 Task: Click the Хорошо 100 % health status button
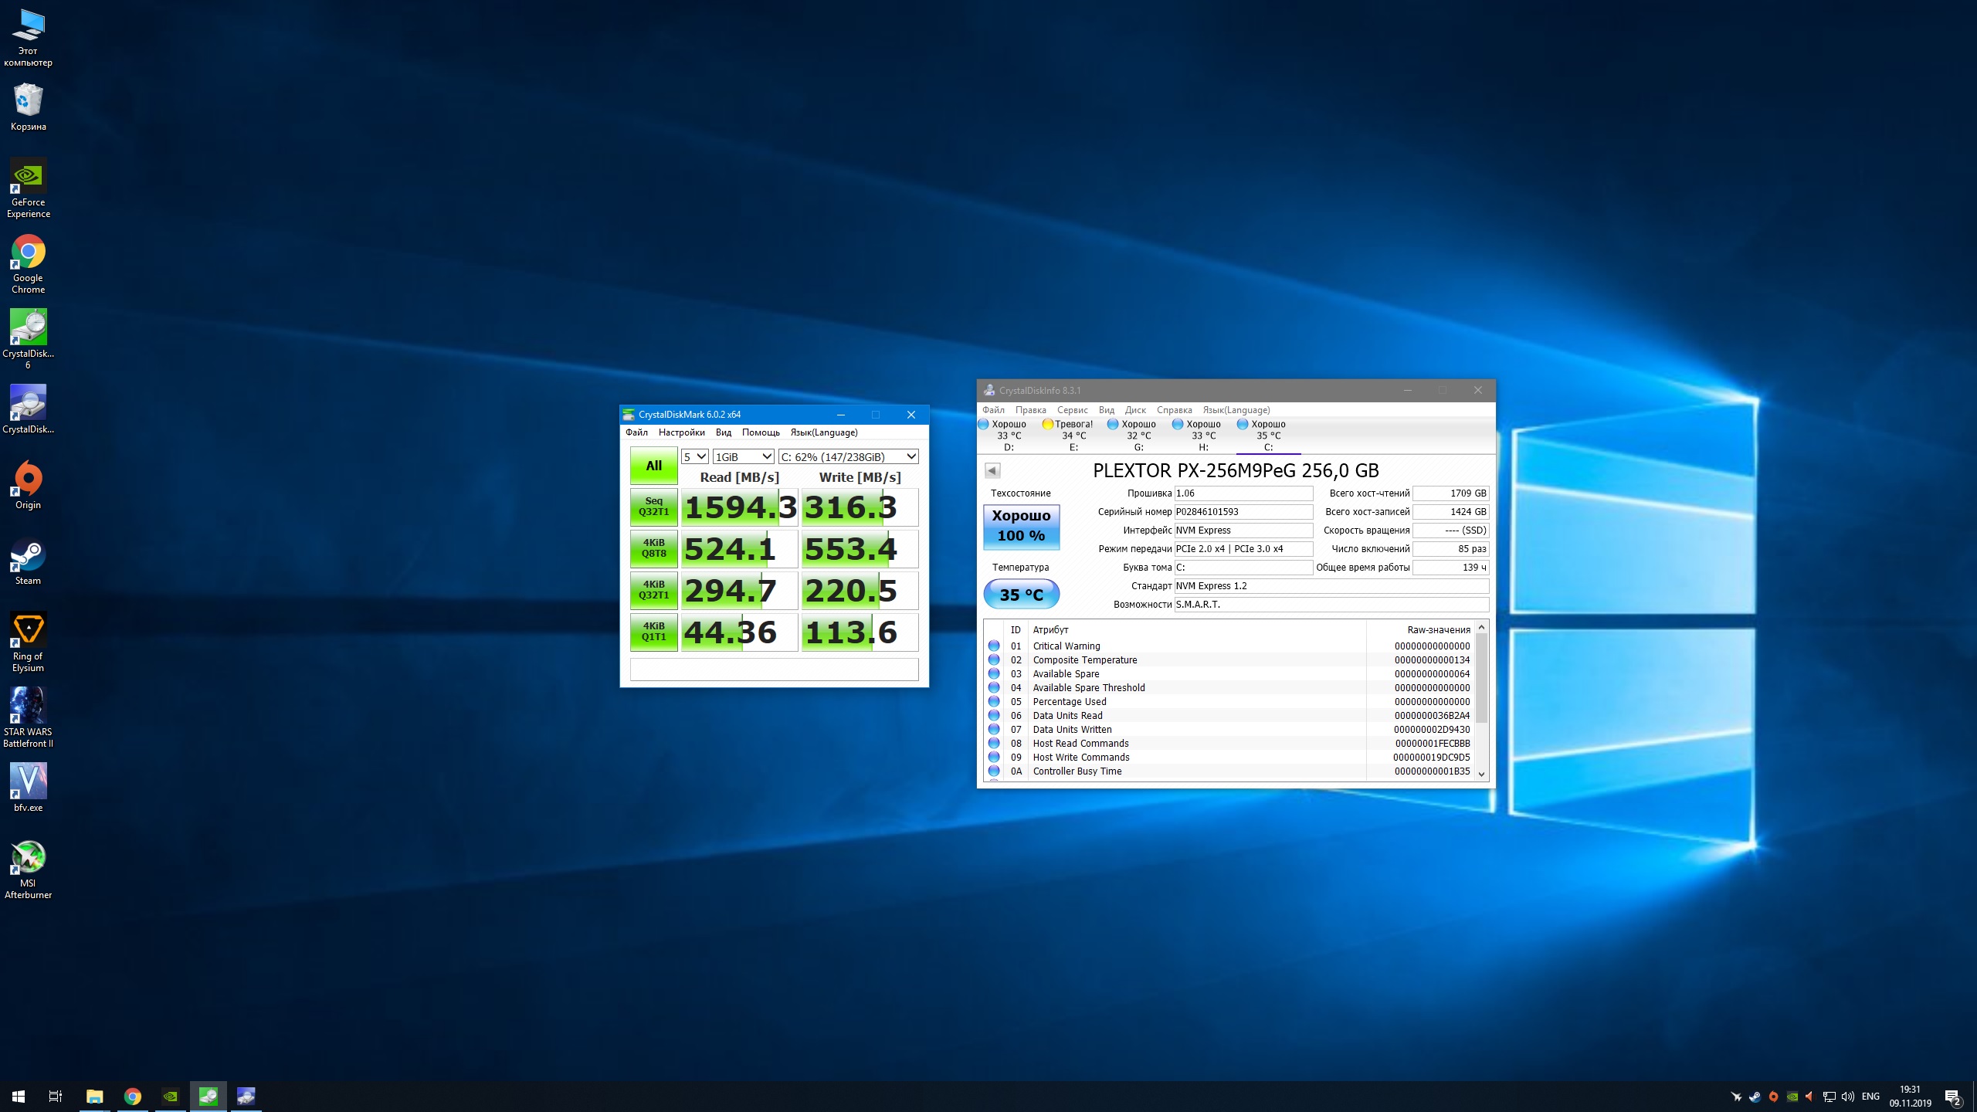pyautogui.click(x=1021, y=526)
